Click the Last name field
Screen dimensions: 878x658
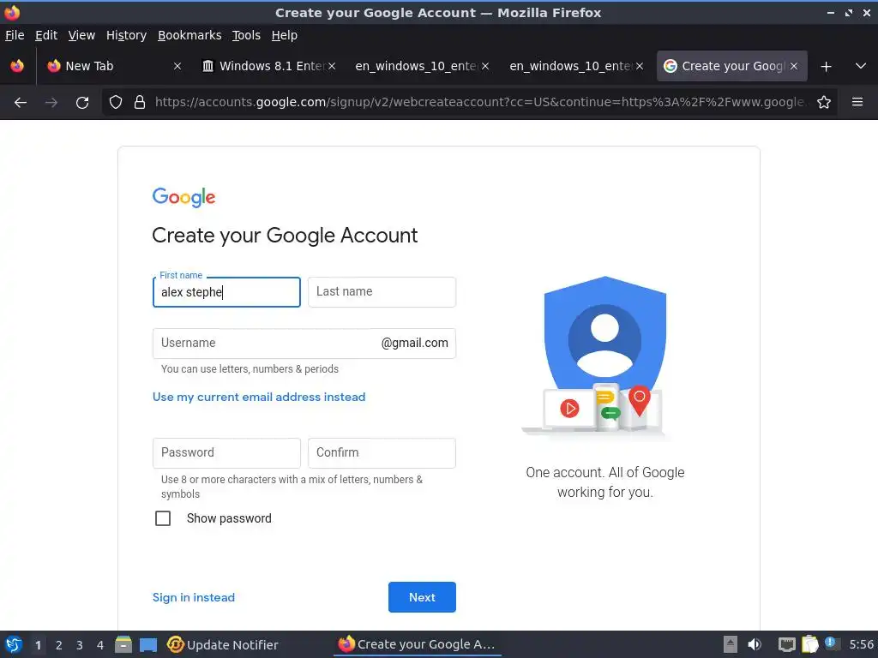coord(382,292)
